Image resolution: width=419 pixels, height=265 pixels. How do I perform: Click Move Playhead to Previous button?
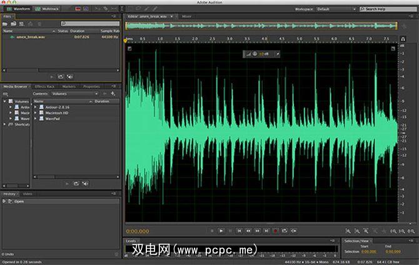pyautogui.click(x=239, y=231)
